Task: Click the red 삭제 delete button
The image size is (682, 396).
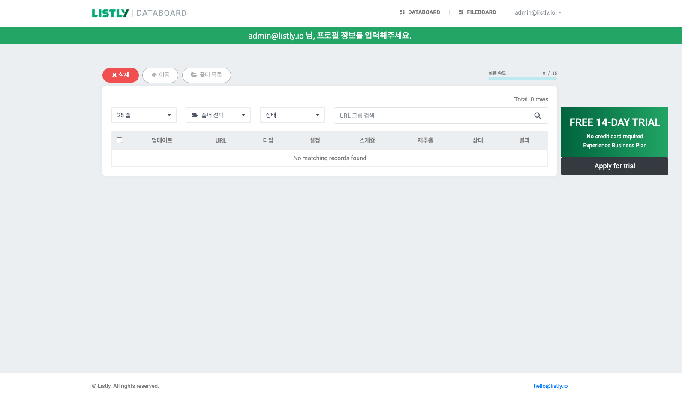Action: (x=120, y=75)
